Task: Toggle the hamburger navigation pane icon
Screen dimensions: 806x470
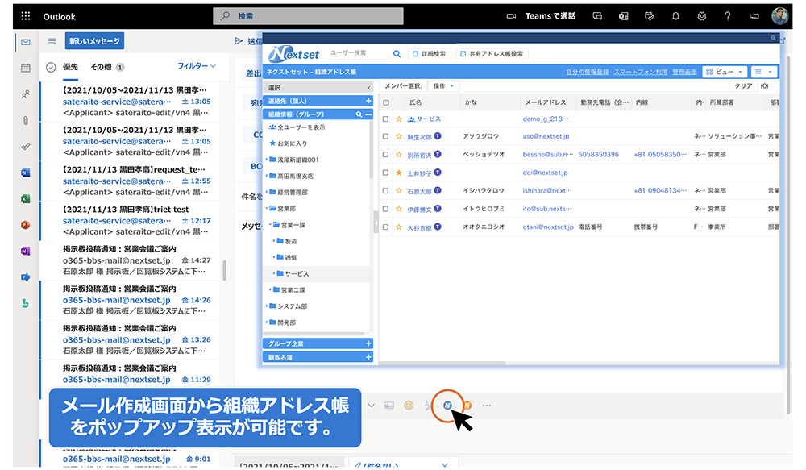Action: (x=52, y=40)
